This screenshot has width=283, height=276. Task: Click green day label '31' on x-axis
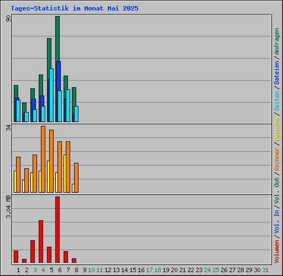pyautogui.click(x=265, y=270)
